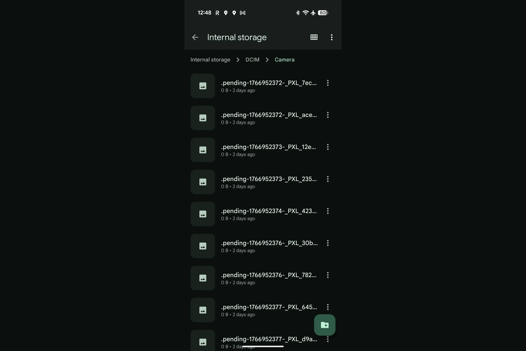This screenshot has height=351, width=526.
Task: Tap the Gmail notification icon
Action: [x=242, y=13]
